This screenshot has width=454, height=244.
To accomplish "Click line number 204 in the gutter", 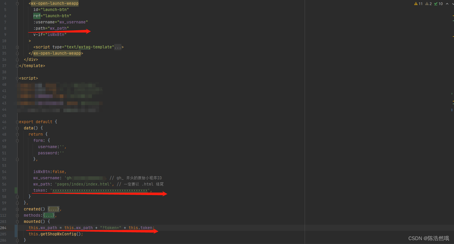I will click(3, 228).
